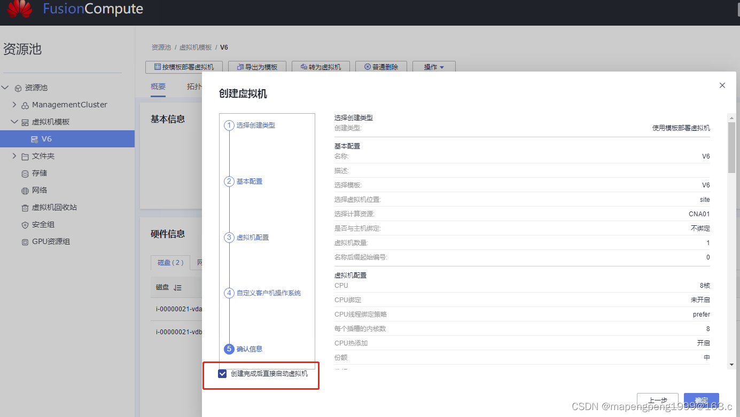Switch to the 概要 tab

pyautogui.click(x=158, y=86)
